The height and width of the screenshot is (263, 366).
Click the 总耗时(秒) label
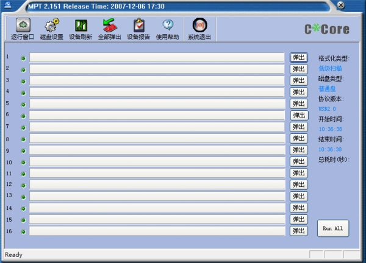pos(334,160)
